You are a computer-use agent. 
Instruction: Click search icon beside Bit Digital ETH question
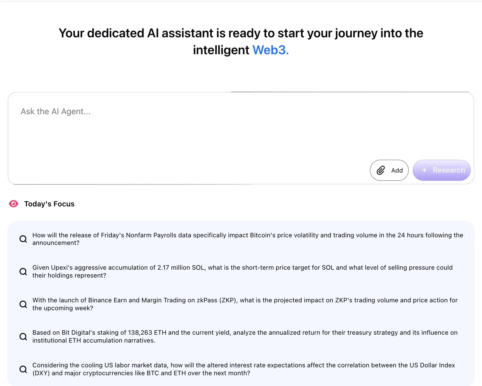[23, 336]
